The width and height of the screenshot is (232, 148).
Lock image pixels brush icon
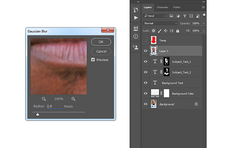pyautogui.click(x=159, y=31)
